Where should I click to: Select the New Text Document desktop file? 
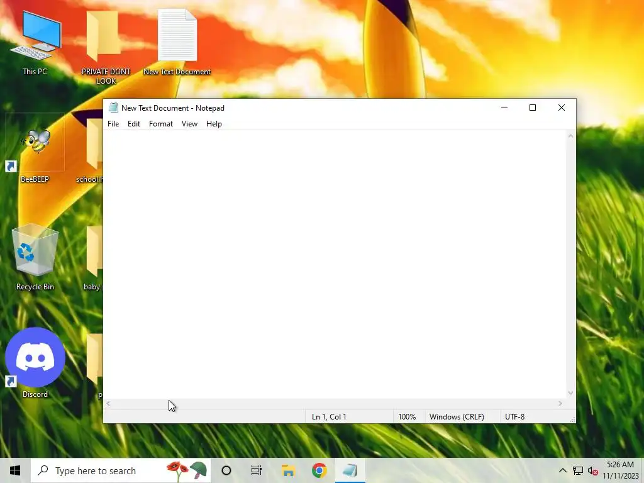coord(177,42)
